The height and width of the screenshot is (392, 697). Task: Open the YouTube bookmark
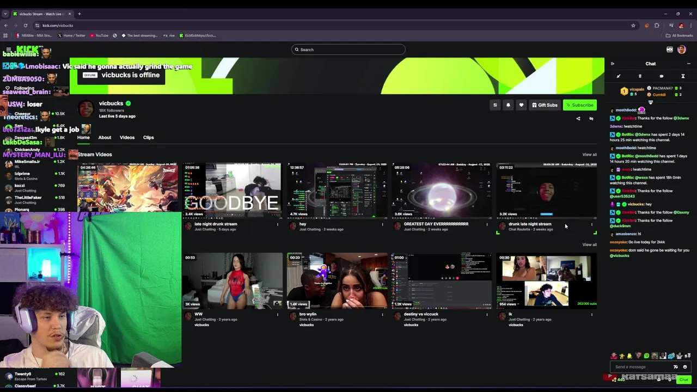click(x=99, y=35)
